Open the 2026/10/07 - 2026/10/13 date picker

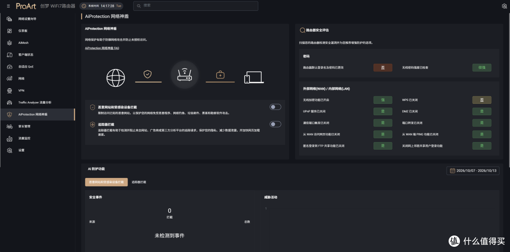(473, 171)
